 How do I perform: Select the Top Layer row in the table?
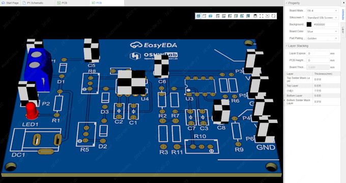click(x=312, y=85)
